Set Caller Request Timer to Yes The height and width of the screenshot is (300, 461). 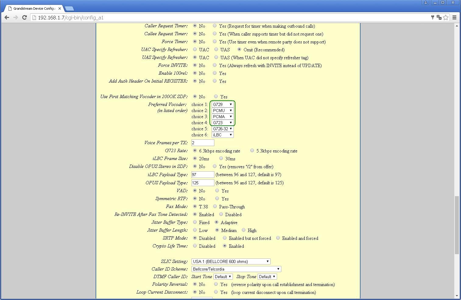(215, 26)
